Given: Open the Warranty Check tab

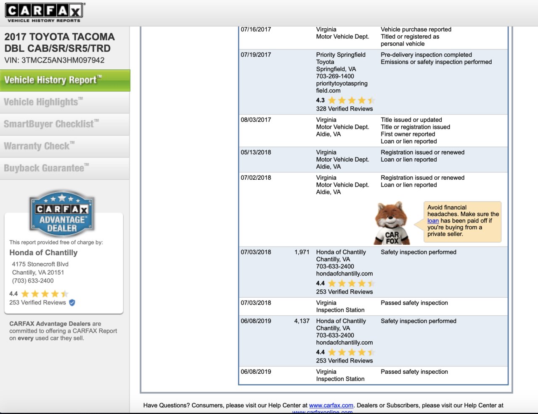Looking at the screenshot, I should (65, 146).
